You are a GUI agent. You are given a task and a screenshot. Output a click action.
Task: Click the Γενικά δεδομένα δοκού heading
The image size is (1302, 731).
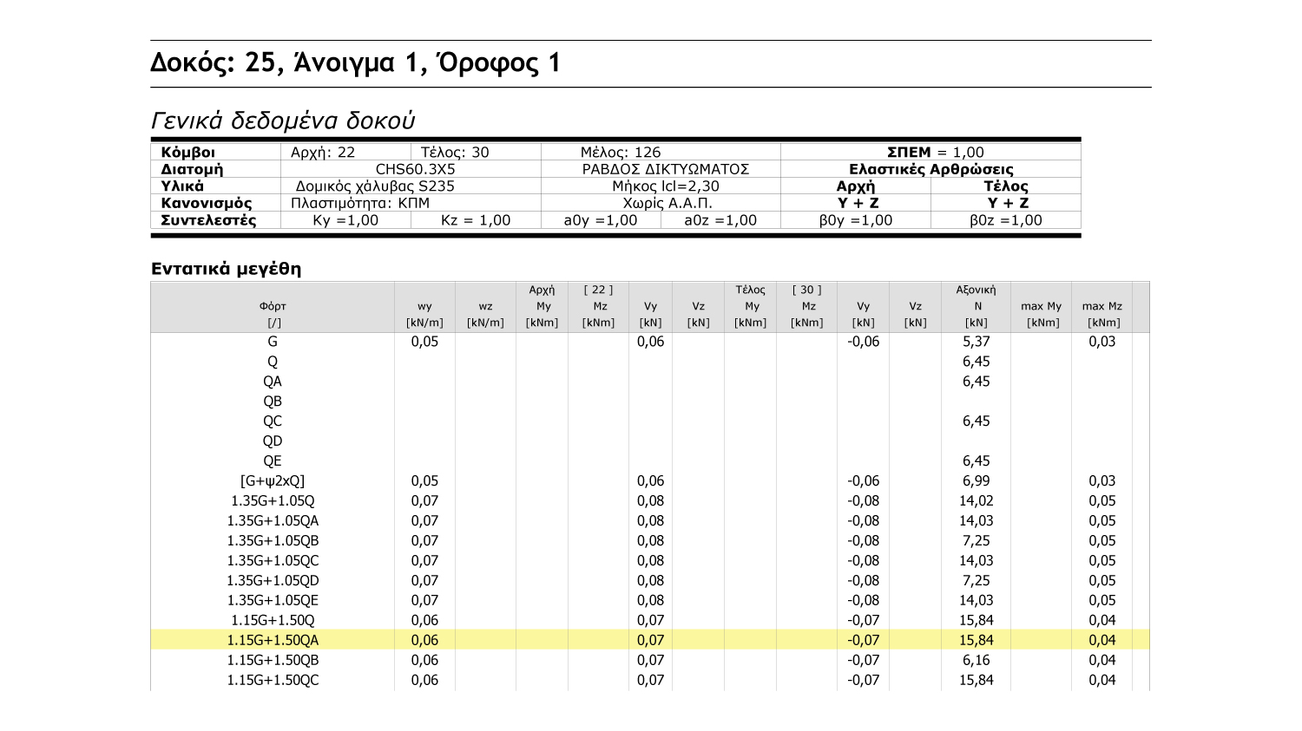[283, 121]
